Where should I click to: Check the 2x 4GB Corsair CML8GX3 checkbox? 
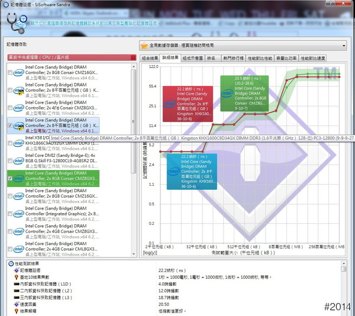tap(10, 249)
